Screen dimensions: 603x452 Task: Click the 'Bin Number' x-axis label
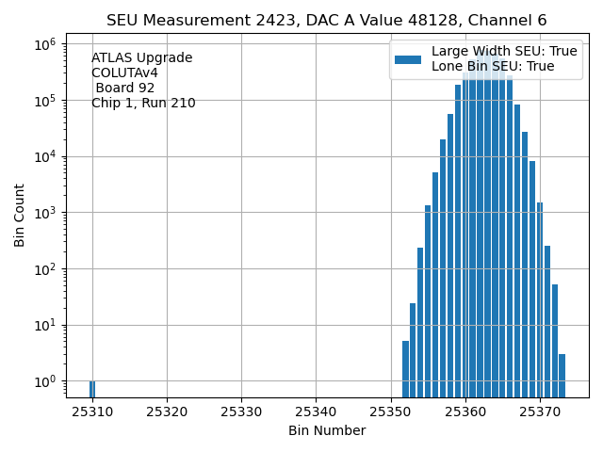327,431
